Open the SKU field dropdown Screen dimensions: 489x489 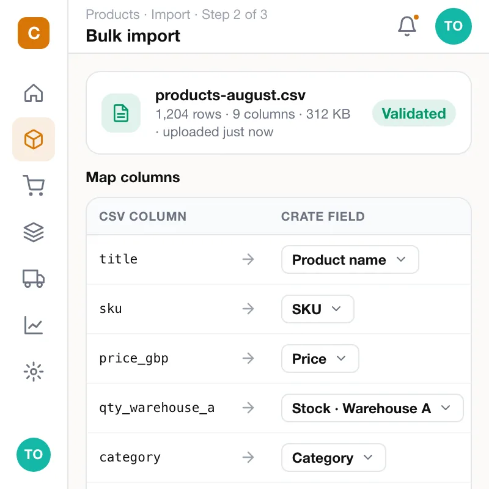(x=318, y=309)
